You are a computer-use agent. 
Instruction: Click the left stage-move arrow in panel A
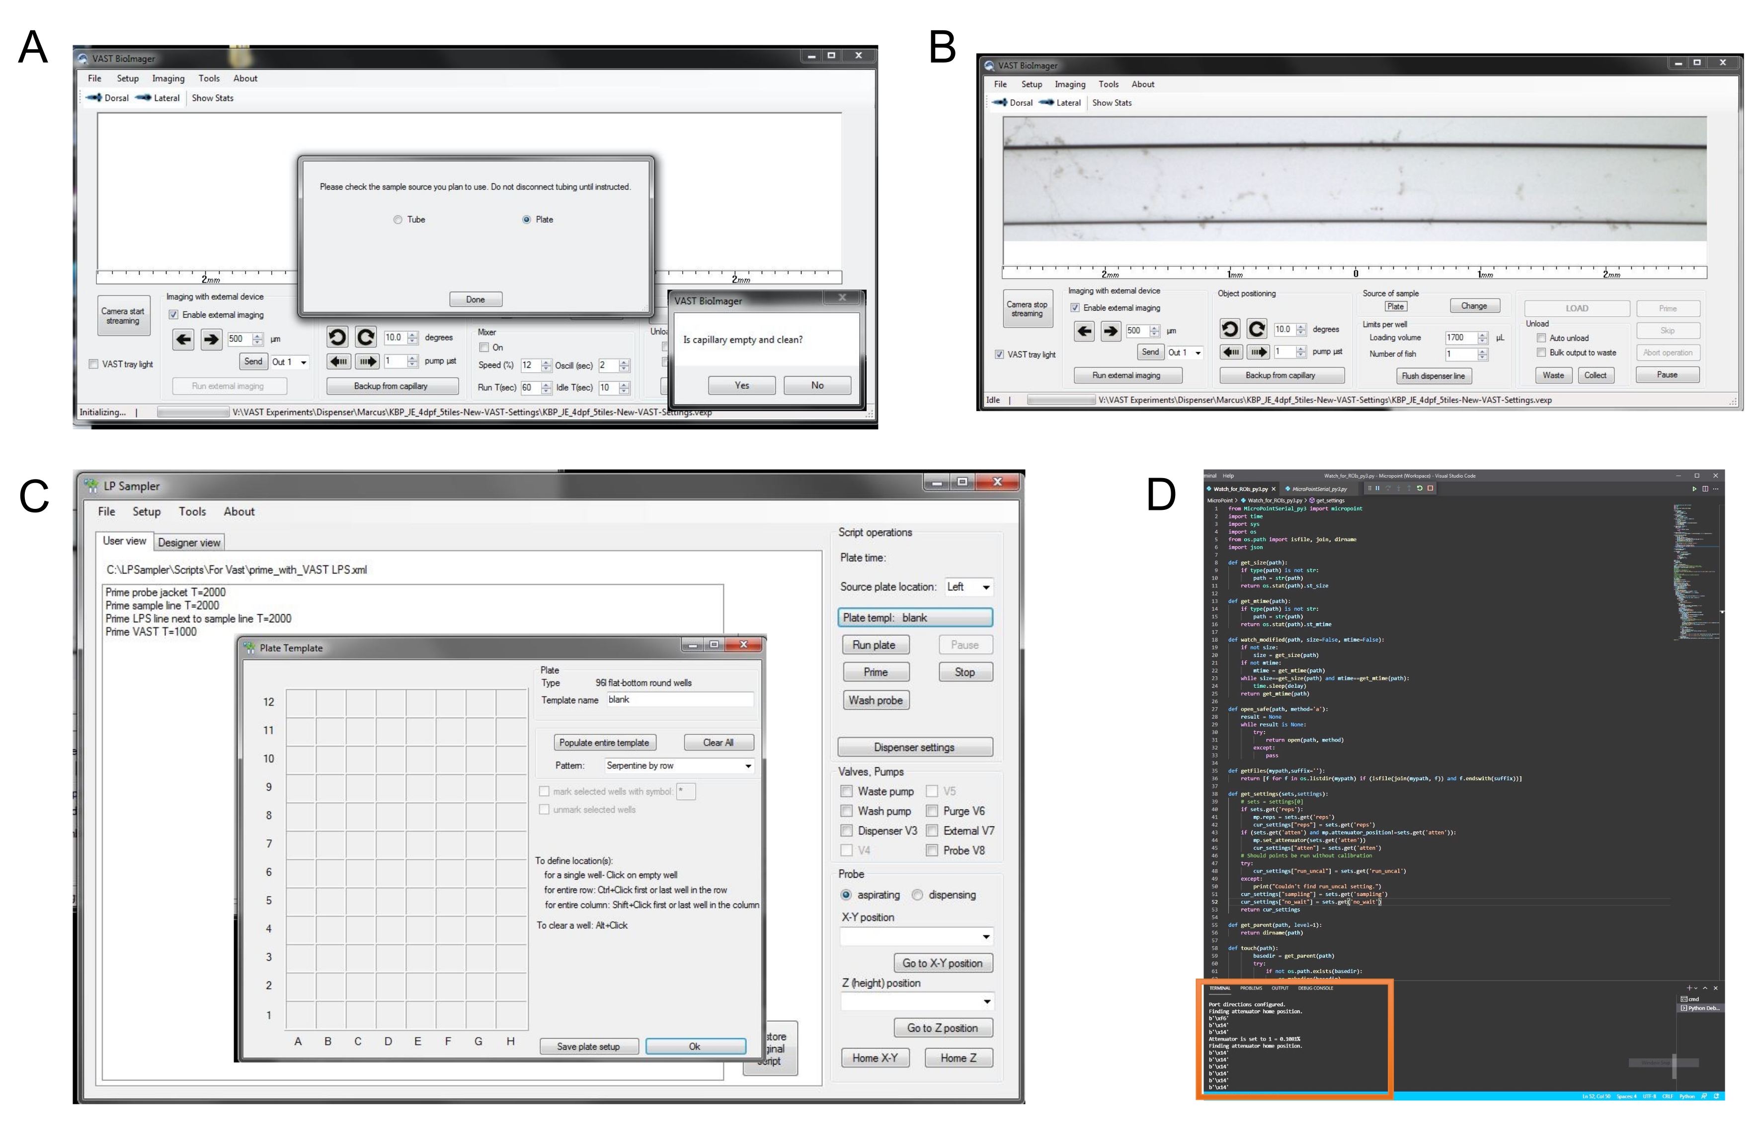(x=183, y=339)
